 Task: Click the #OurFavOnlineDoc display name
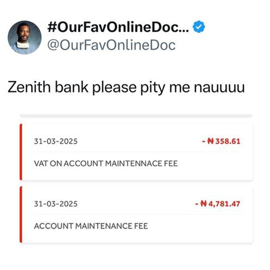118,27
